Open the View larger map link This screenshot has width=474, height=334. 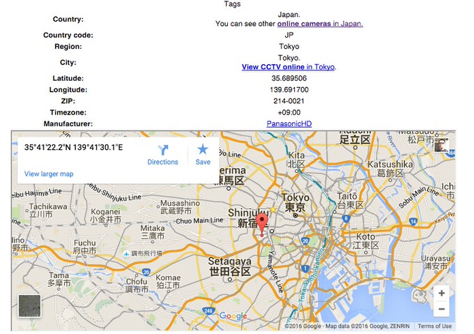pyautogui.click(x=49, y=174)
